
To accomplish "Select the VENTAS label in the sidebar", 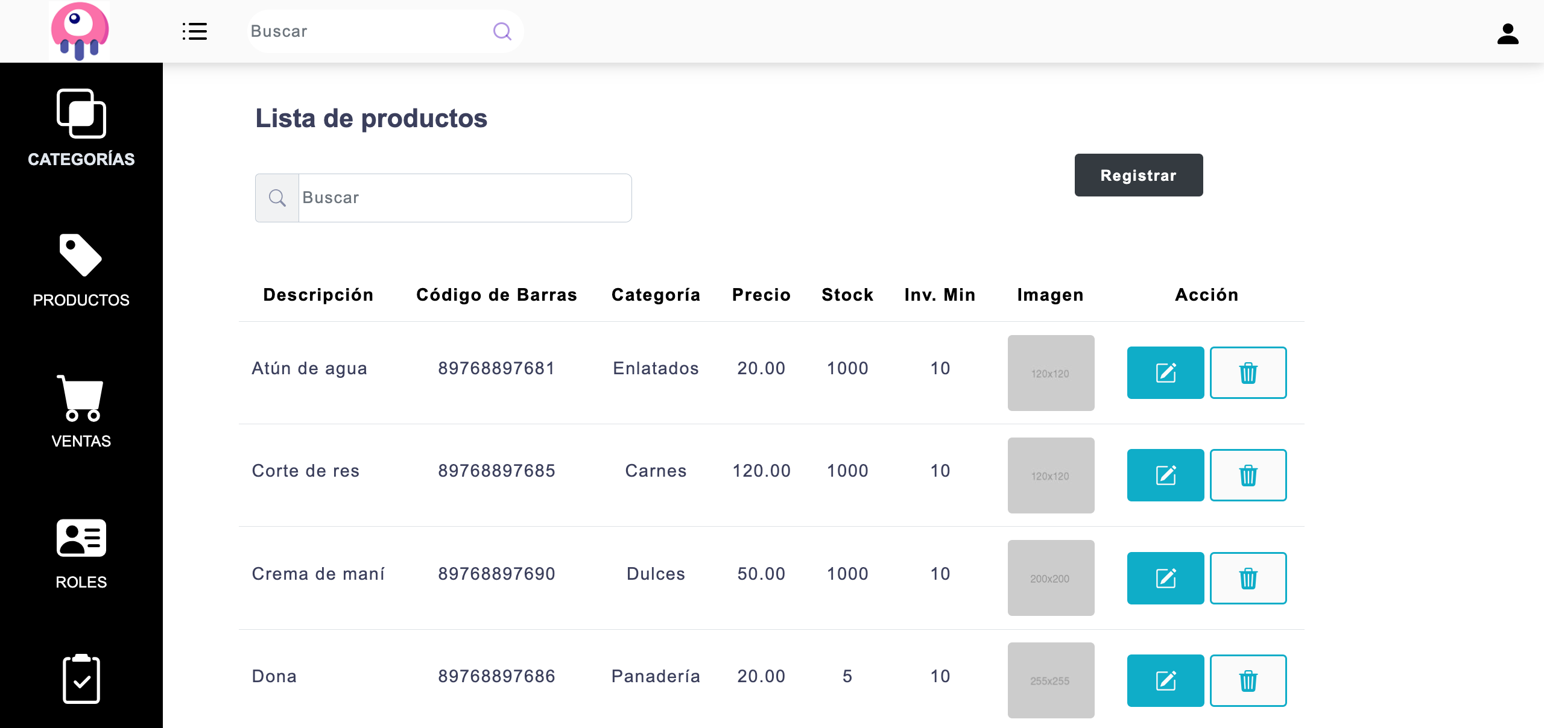I will point(81,441).
